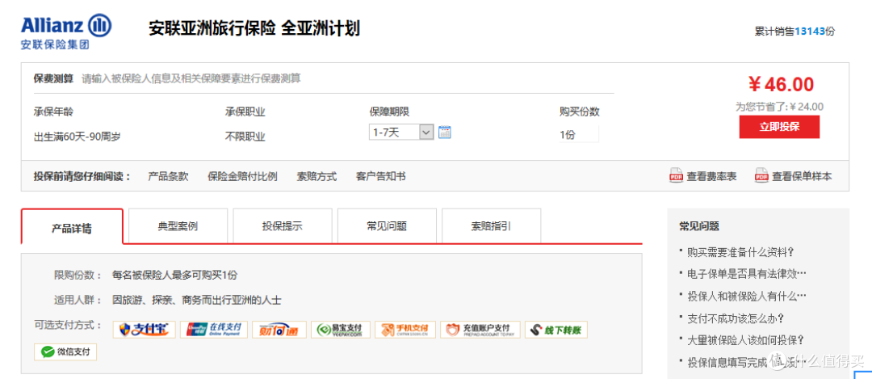Switch to 典型案例 tab
The width and height of the screenshot is (872, 379).
pyautogui.click(x=178, y=226)
